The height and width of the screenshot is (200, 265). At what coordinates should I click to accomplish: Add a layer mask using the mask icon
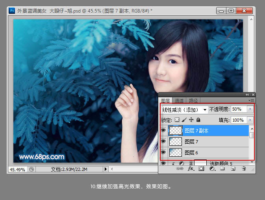coord(201,169)
